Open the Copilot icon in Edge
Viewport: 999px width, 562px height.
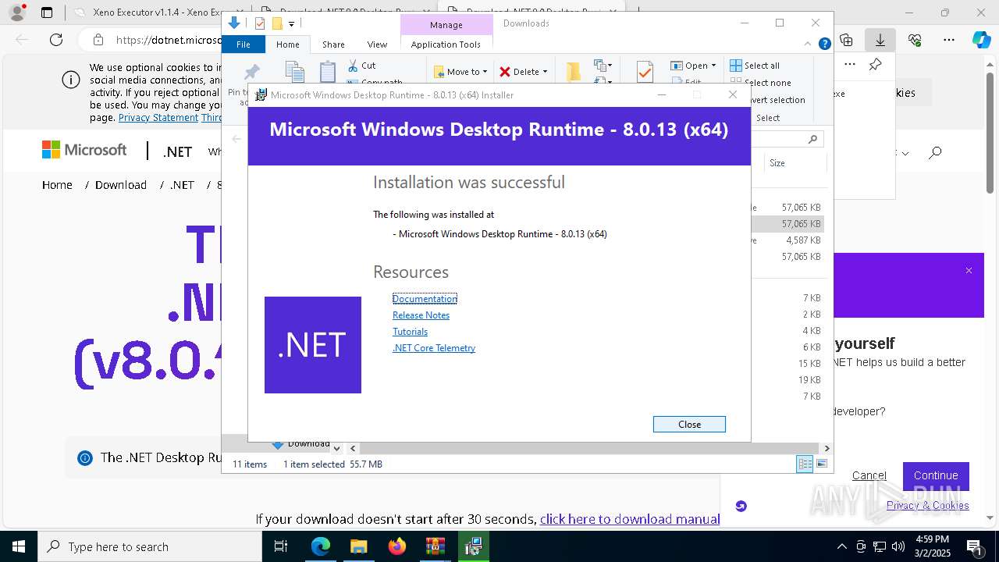(x=981, y=40)
